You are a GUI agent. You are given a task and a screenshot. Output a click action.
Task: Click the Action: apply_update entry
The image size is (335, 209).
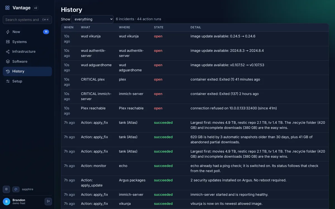coord(92,183)
